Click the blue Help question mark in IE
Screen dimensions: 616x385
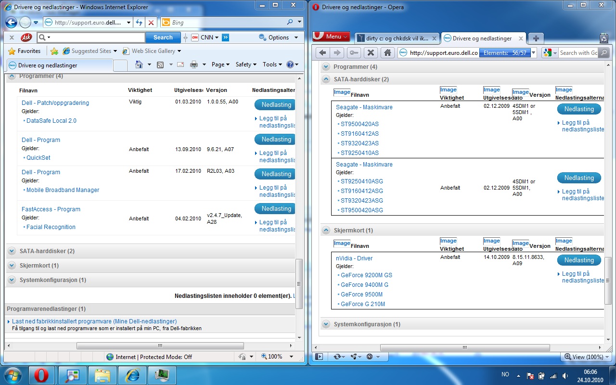click(290, 64)
